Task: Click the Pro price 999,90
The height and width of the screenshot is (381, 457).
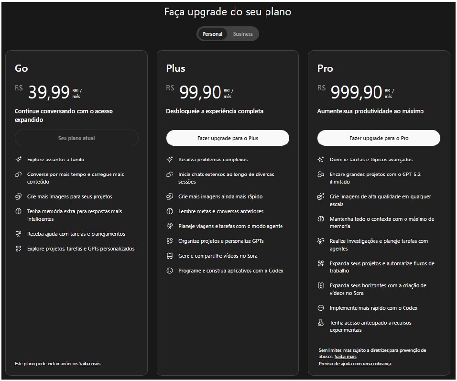Action: pos(356,92)
